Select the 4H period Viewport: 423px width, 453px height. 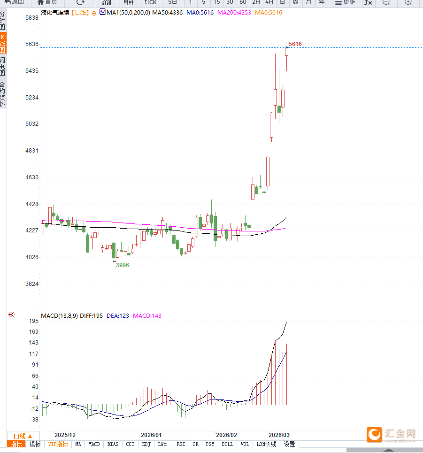(269, 2)
